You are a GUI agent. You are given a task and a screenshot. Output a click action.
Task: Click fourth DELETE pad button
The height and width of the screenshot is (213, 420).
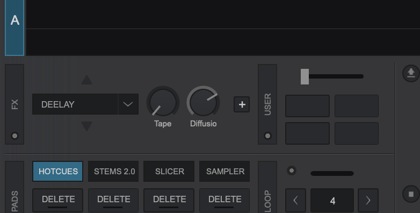(225, 200)
